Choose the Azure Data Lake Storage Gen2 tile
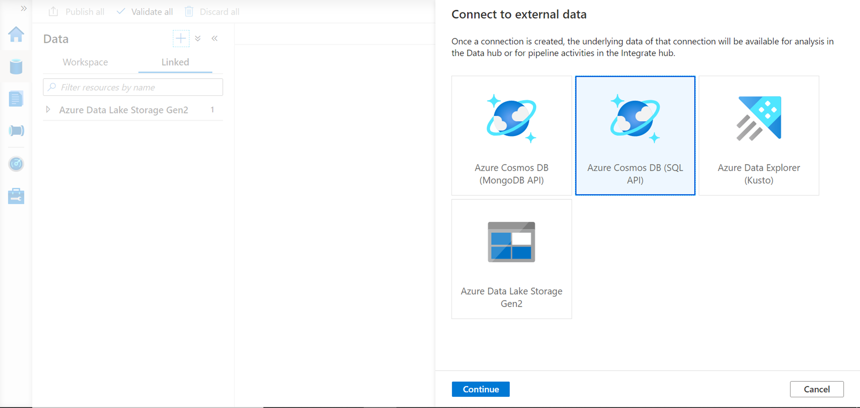The height and width of the screenshot is (408, 860). [511, 259]
